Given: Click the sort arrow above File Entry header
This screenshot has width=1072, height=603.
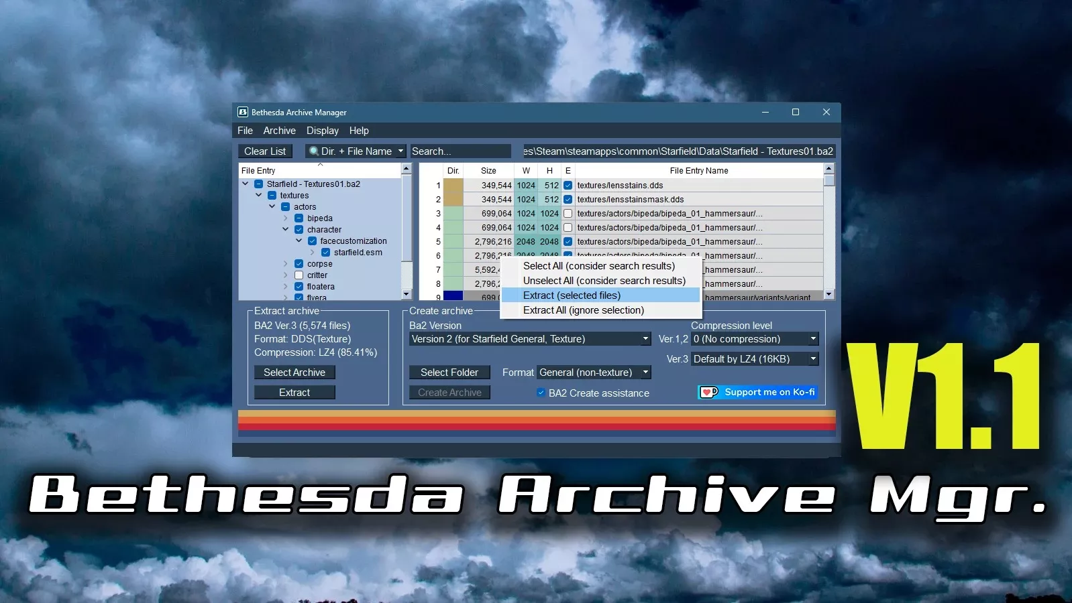Looking at the screenshot, I should (320, 165).
